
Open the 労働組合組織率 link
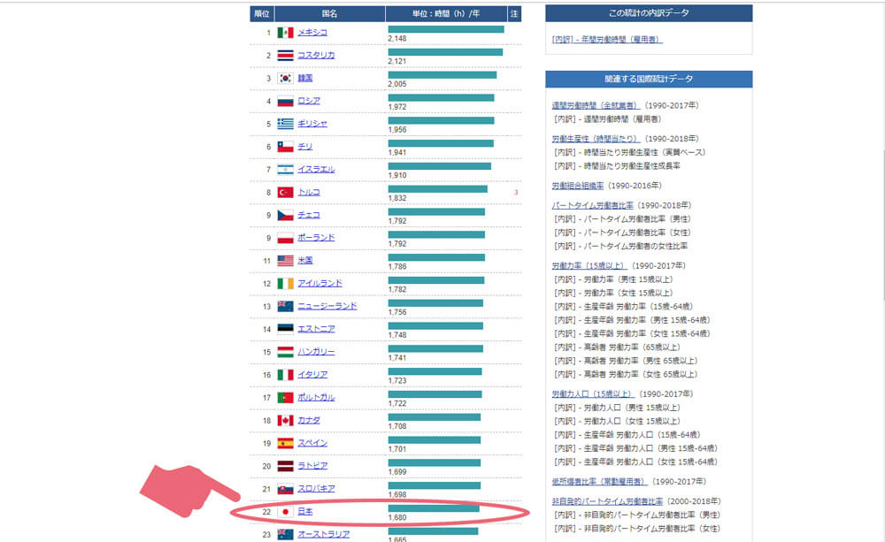[578, 187]
